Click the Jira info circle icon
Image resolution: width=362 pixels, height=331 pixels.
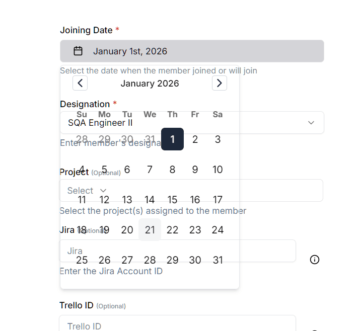tap(315, 260)
